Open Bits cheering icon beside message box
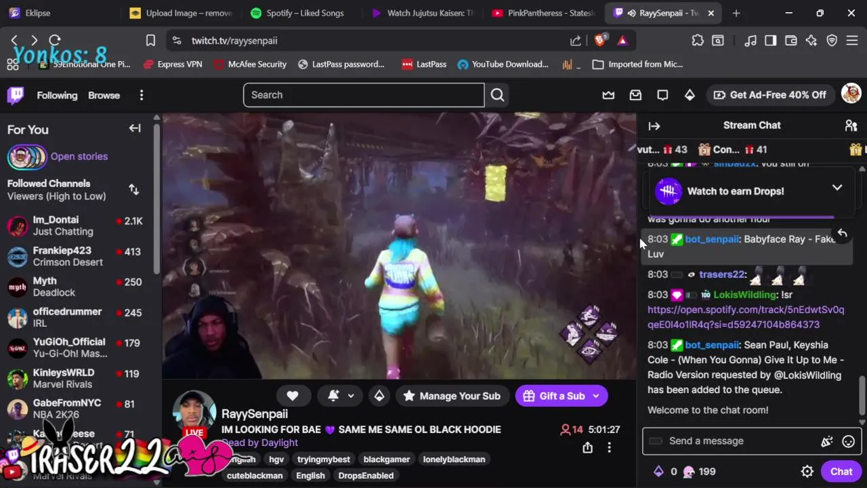The width and height of the screenshot is (867, 488). 826,441
